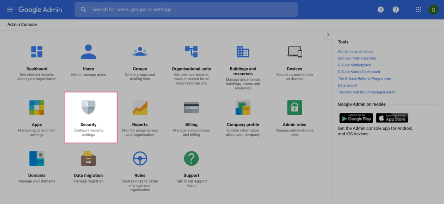Open Transfer tool for unmanaged users link

366,92
